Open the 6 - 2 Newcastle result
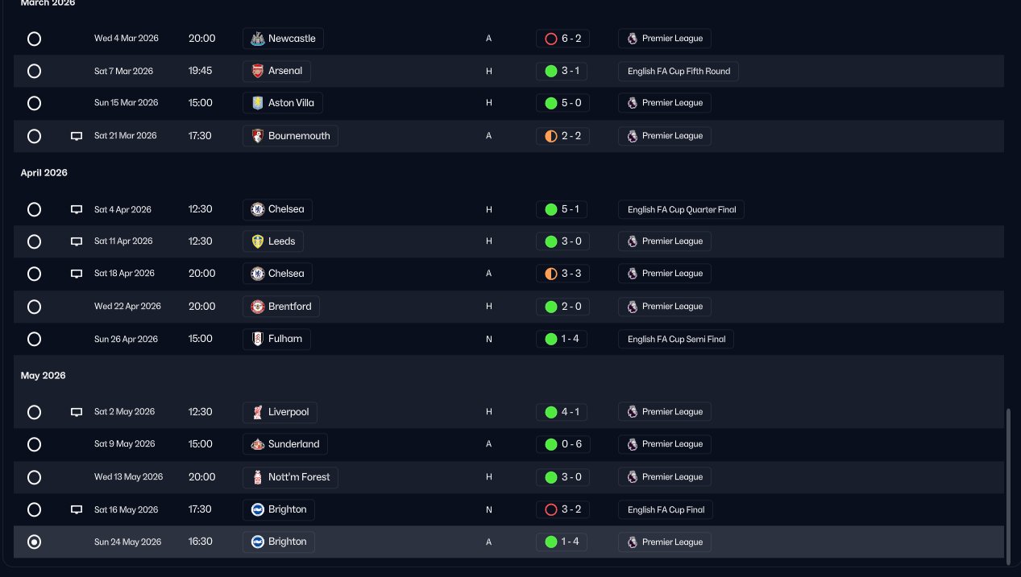 click(562, 39)
